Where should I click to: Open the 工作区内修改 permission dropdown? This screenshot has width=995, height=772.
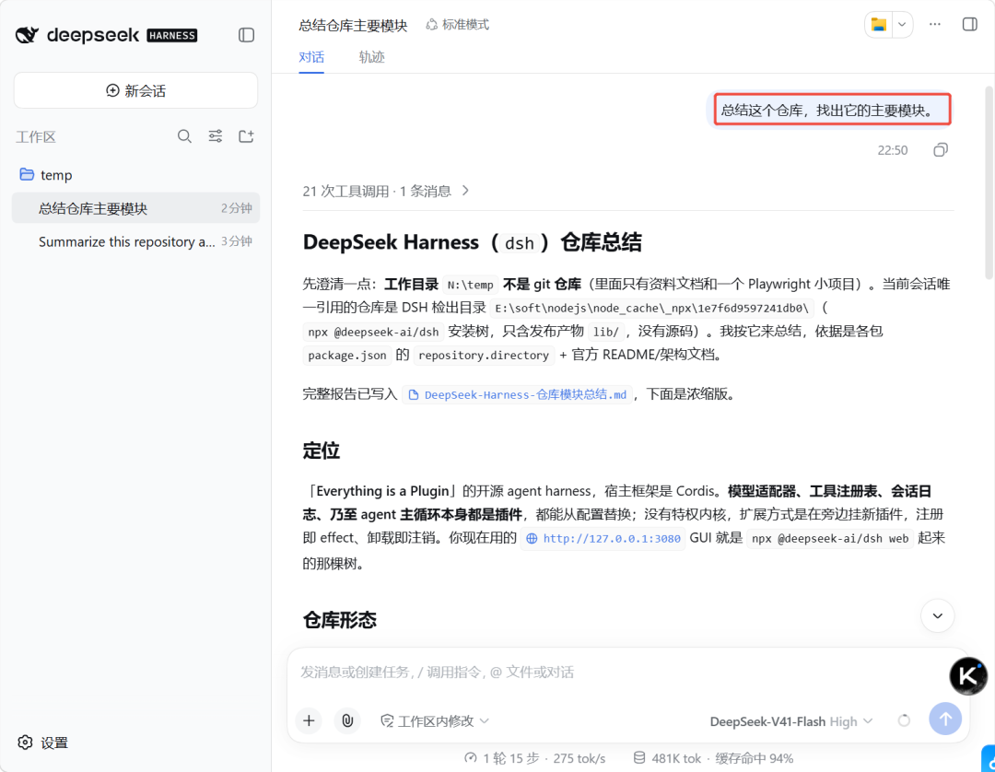pyautogui.click(x=435, y=721)
